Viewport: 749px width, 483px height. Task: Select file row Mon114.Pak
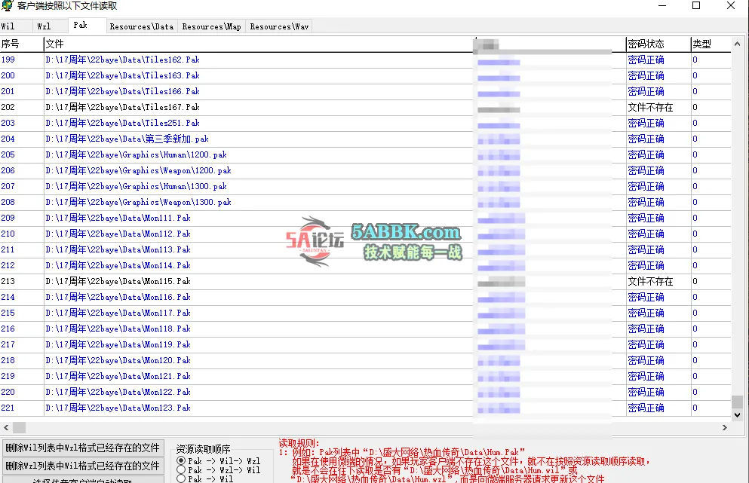(x=365, y=265)
